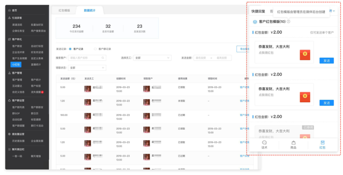Click the 首页 home icon in sidebar
The width and height of the screenshot is (343, 175).
tap(9, 11)
